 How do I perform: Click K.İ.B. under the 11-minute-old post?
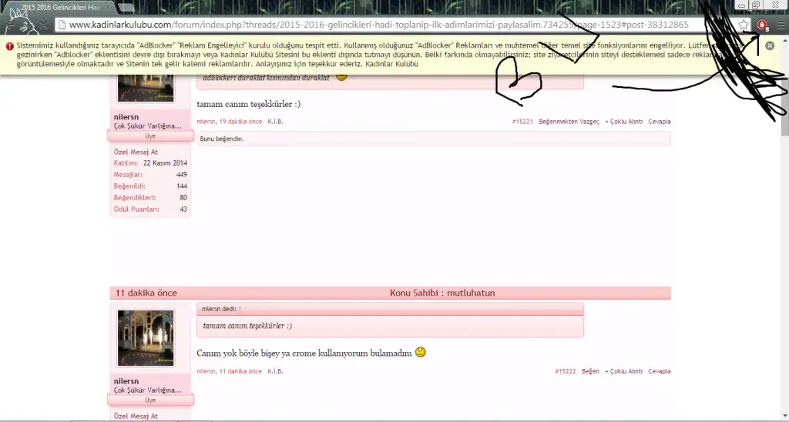click(275, 371)
